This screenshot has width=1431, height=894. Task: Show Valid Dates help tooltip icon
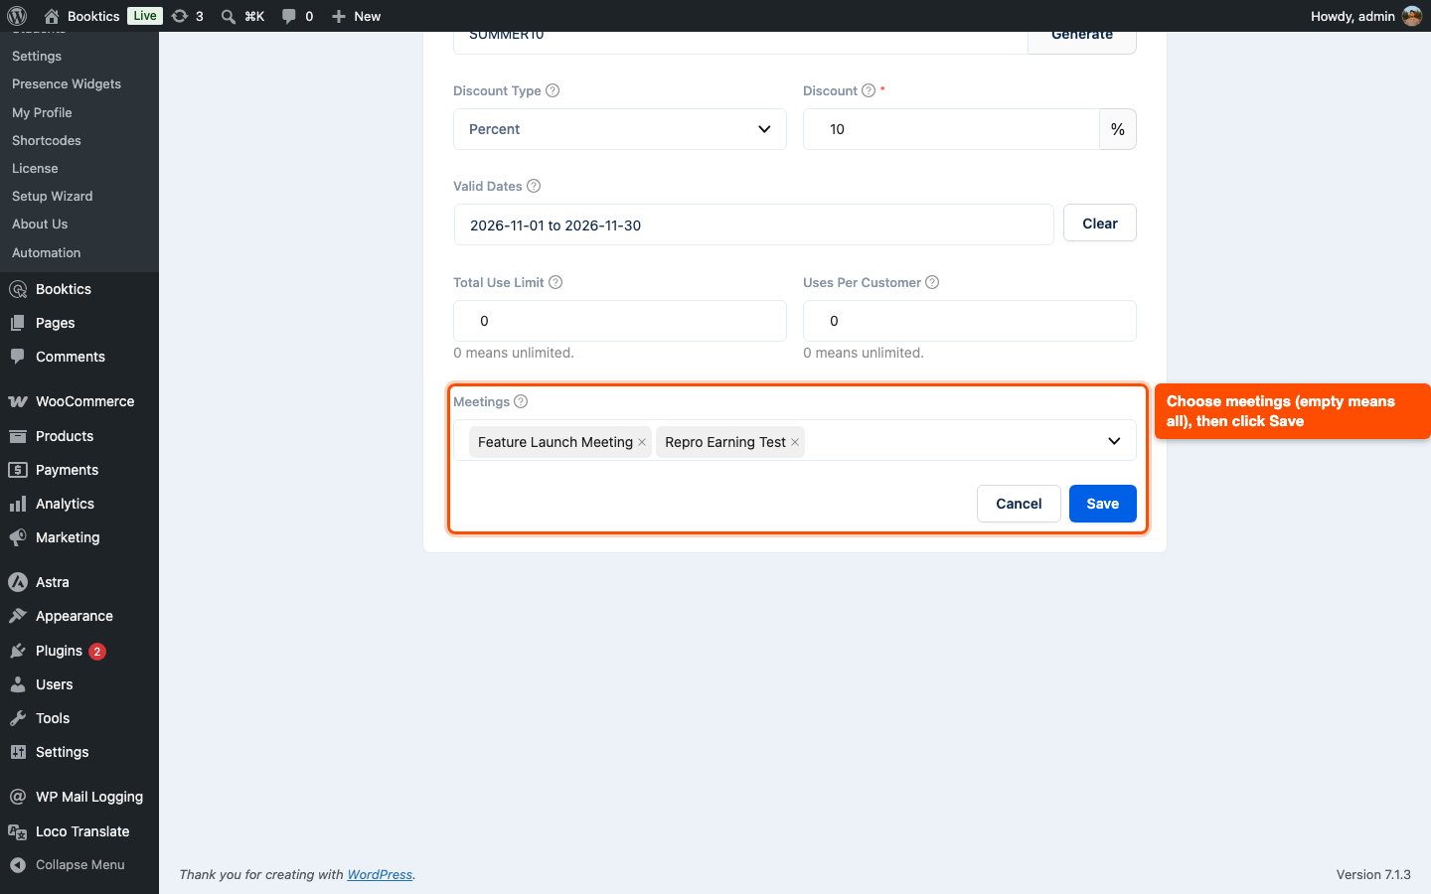coord(534,186)
